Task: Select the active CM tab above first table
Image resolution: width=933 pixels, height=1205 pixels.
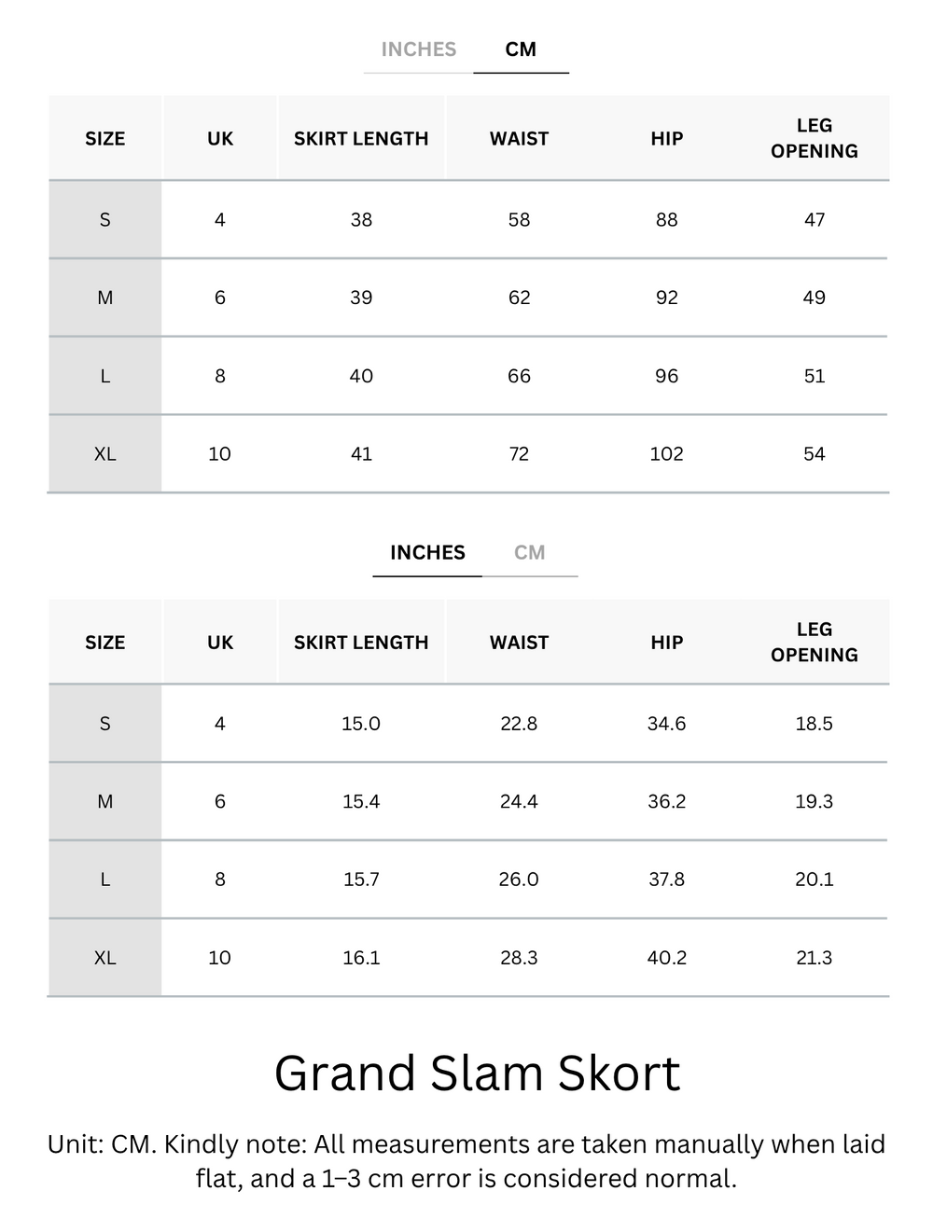Action: [x=521, y=49]
